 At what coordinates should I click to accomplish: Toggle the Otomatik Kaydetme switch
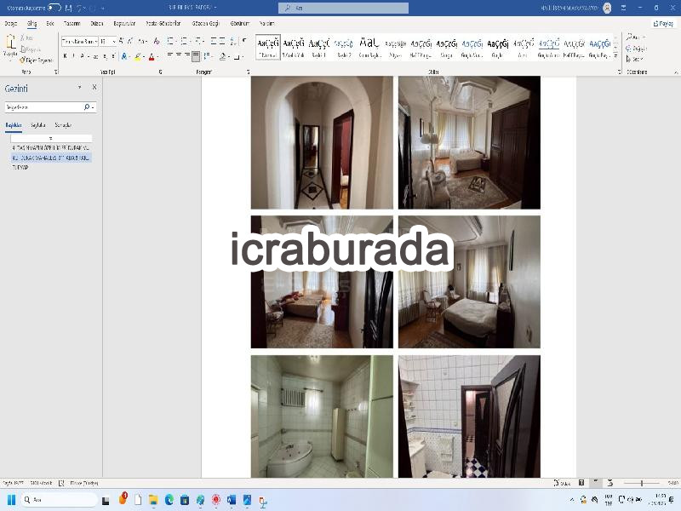point(54,8)
